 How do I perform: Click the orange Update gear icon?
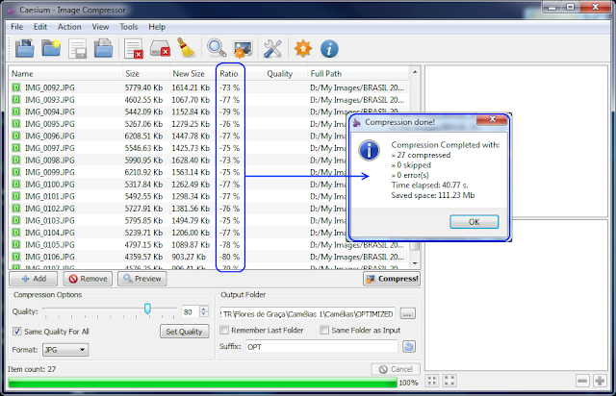point(303,49)
